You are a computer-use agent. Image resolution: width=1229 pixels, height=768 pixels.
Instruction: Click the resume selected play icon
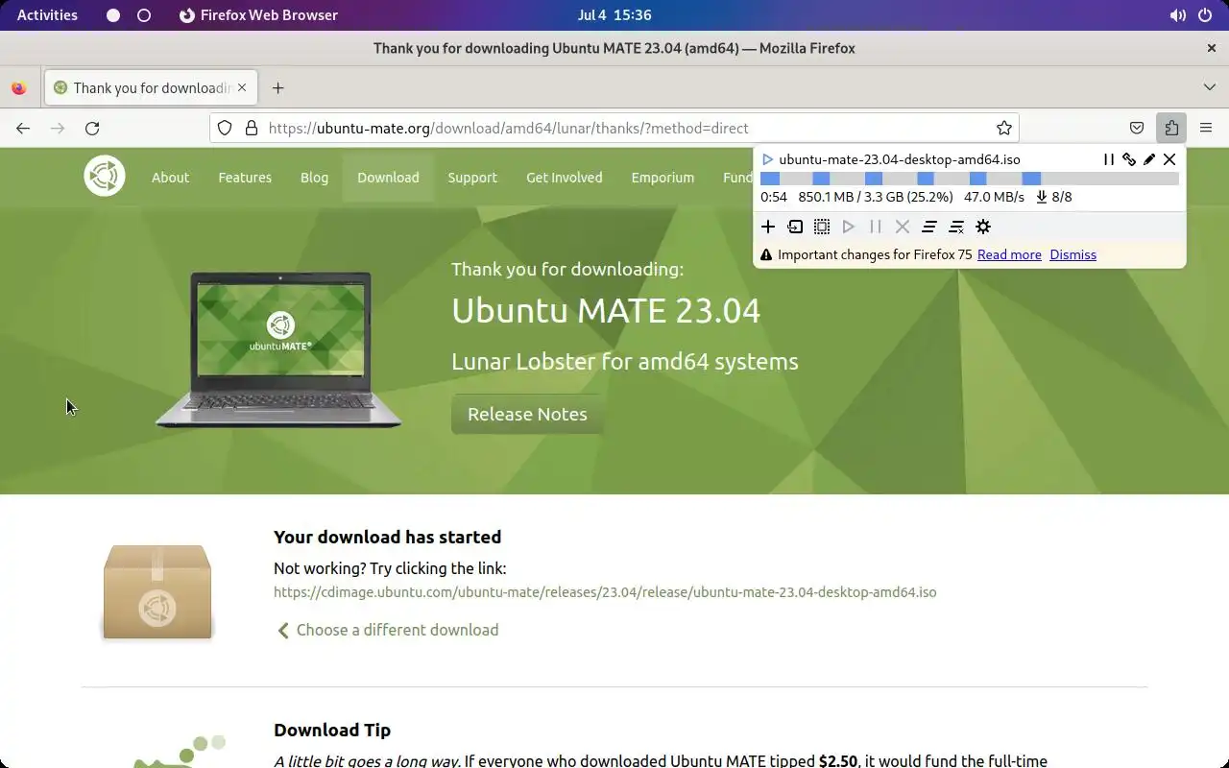pyautogui.click(x=849, y=227)
